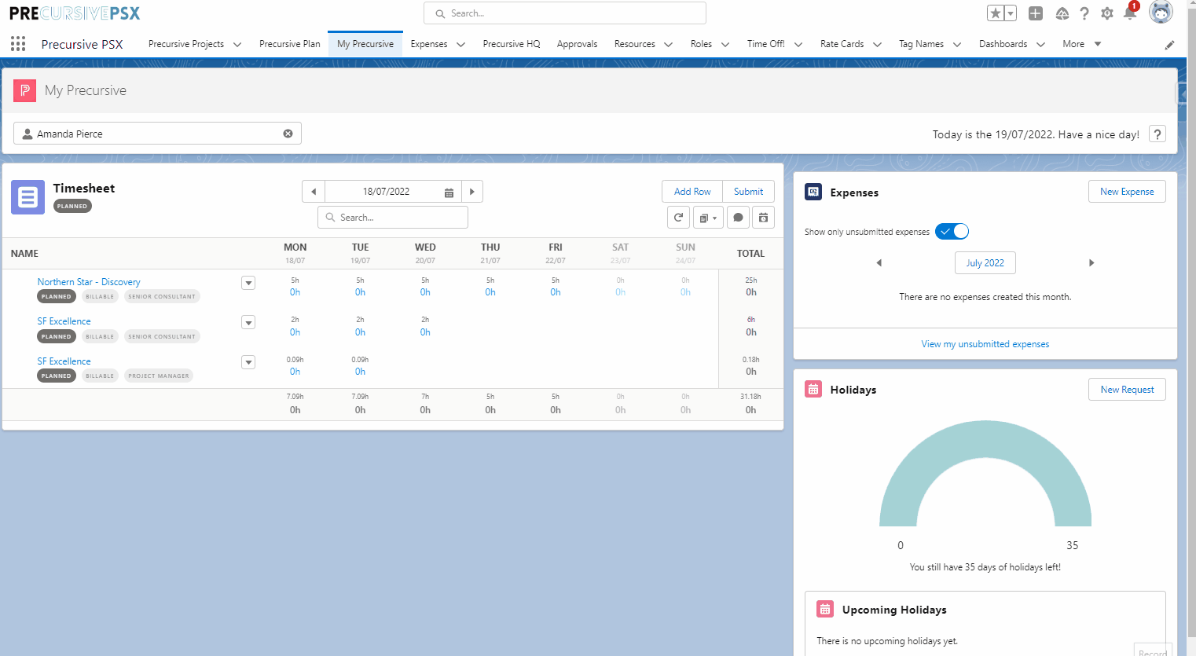1196x656 pixels.
Task: Open View my unsubmitted expenses link
Action: (x=985, y=344)
